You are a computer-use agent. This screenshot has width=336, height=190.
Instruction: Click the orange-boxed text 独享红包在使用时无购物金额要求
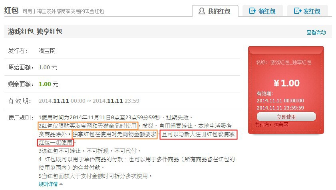tap(115, 134)
